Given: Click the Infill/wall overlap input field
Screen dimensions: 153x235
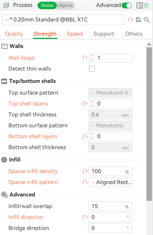Looking at the screenshot, I should click(x=110, y=206).
